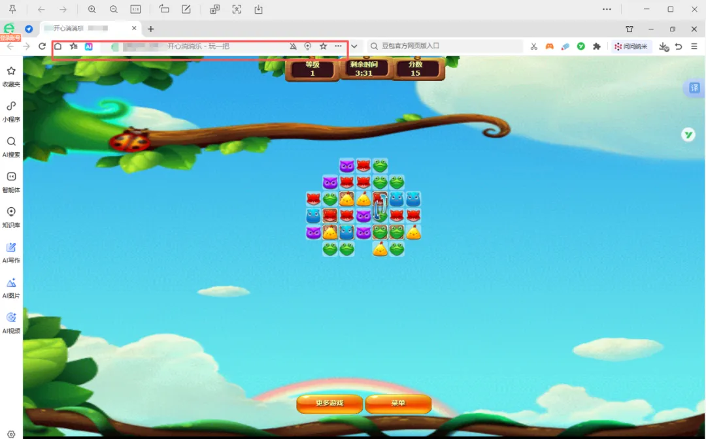Click the 更多游戏 button

[329, 404]
